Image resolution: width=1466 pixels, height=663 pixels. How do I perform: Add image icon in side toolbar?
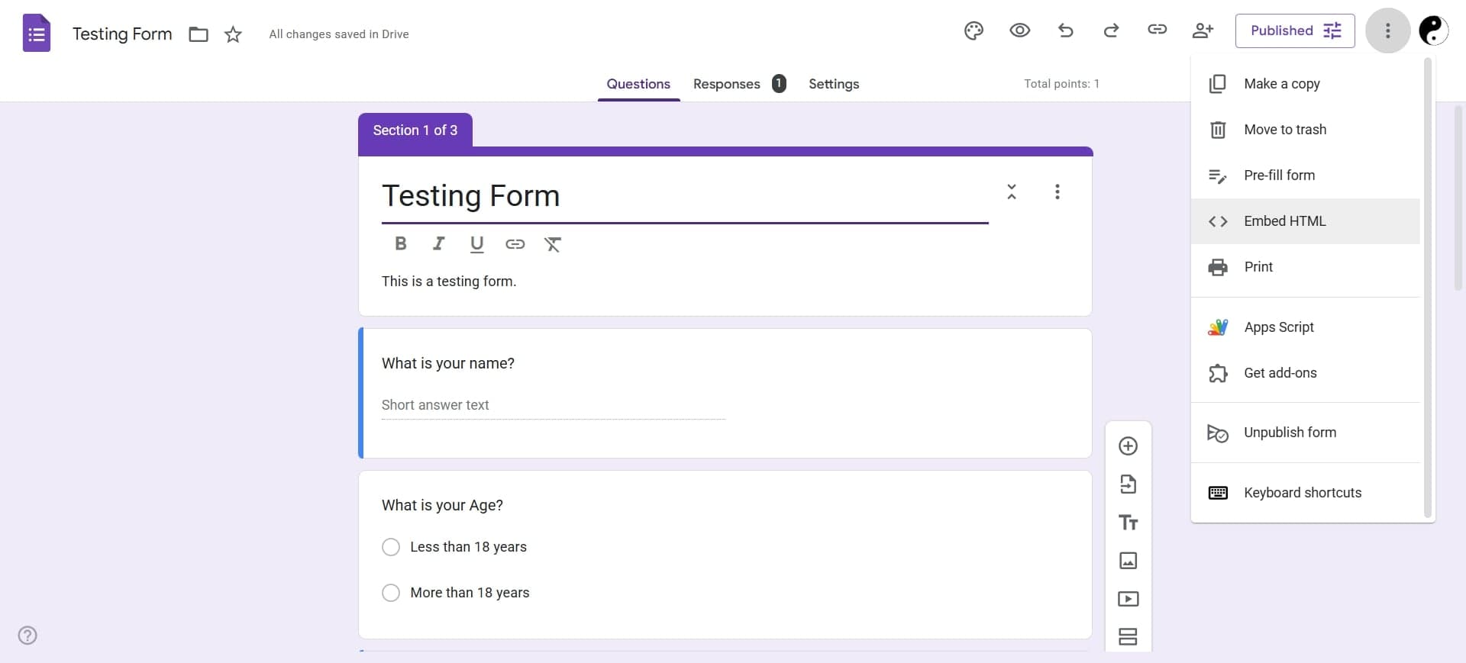pos(1128,561)
